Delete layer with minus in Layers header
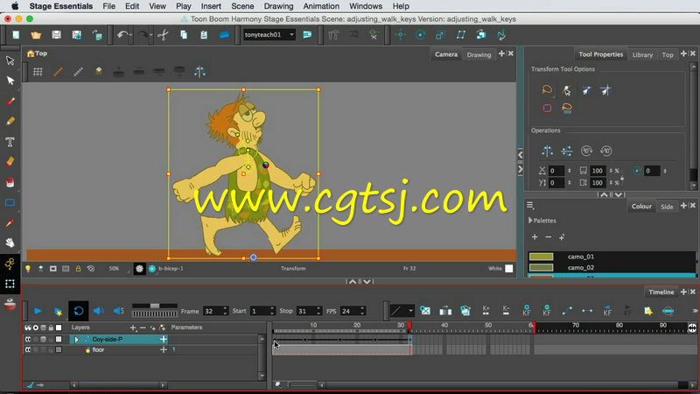This screenshot has height=394, width=700. (143, 327)
